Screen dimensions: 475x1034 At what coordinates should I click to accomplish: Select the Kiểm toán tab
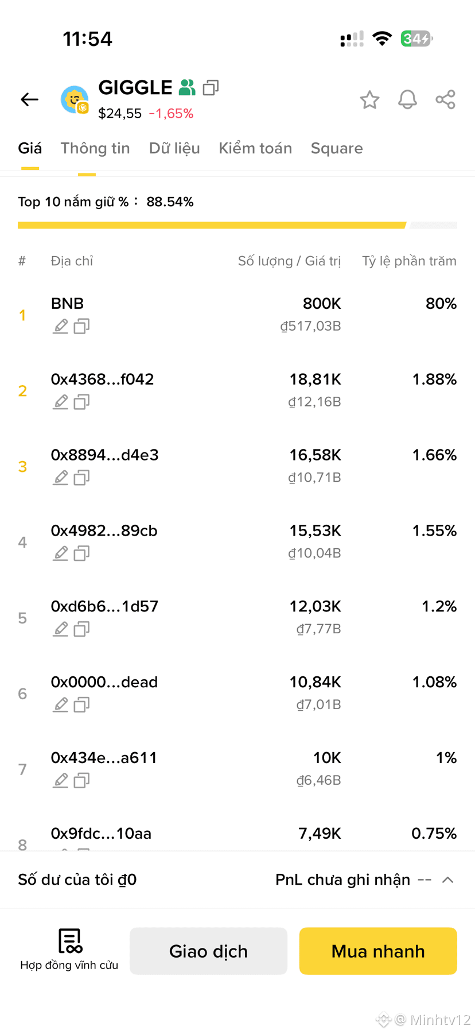[255, 148]
